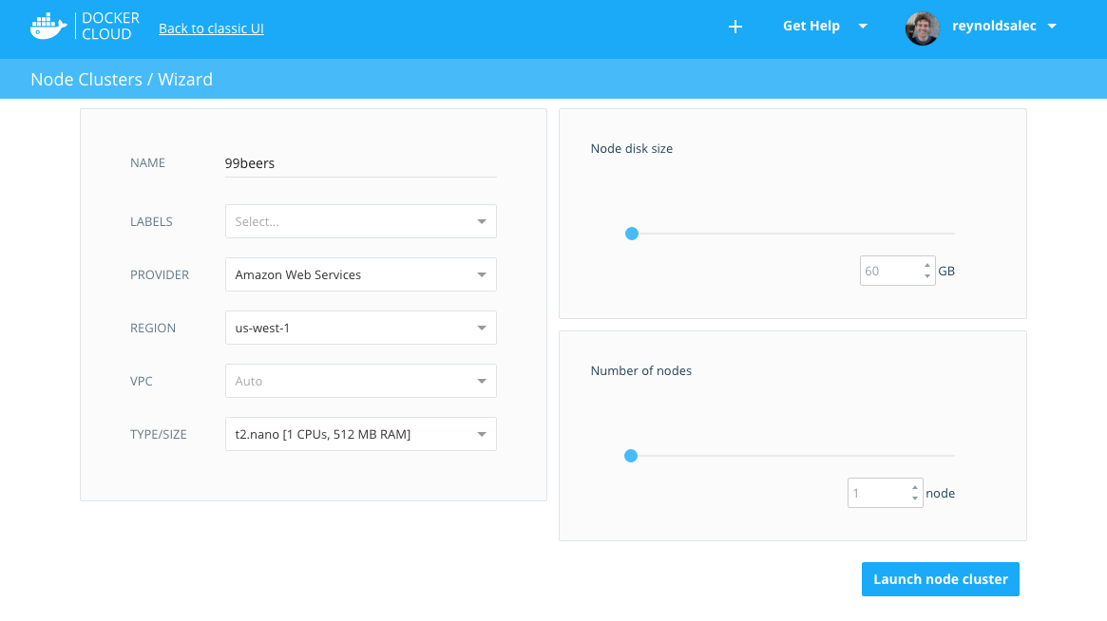Viewport: 1107px width, 621px height.
Task: Open the REGION us-west-1 dropdown
Action: pos(361,328)
